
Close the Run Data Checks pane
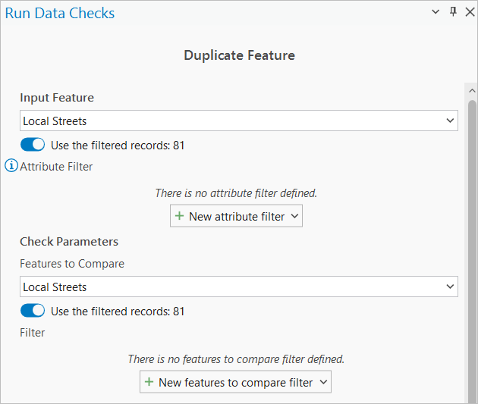pos(468,12)
